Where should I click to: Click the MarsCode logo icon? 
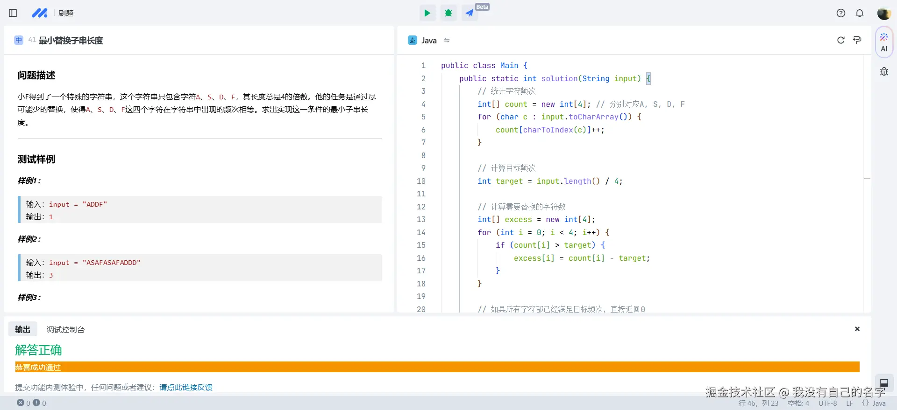point(40,13)
